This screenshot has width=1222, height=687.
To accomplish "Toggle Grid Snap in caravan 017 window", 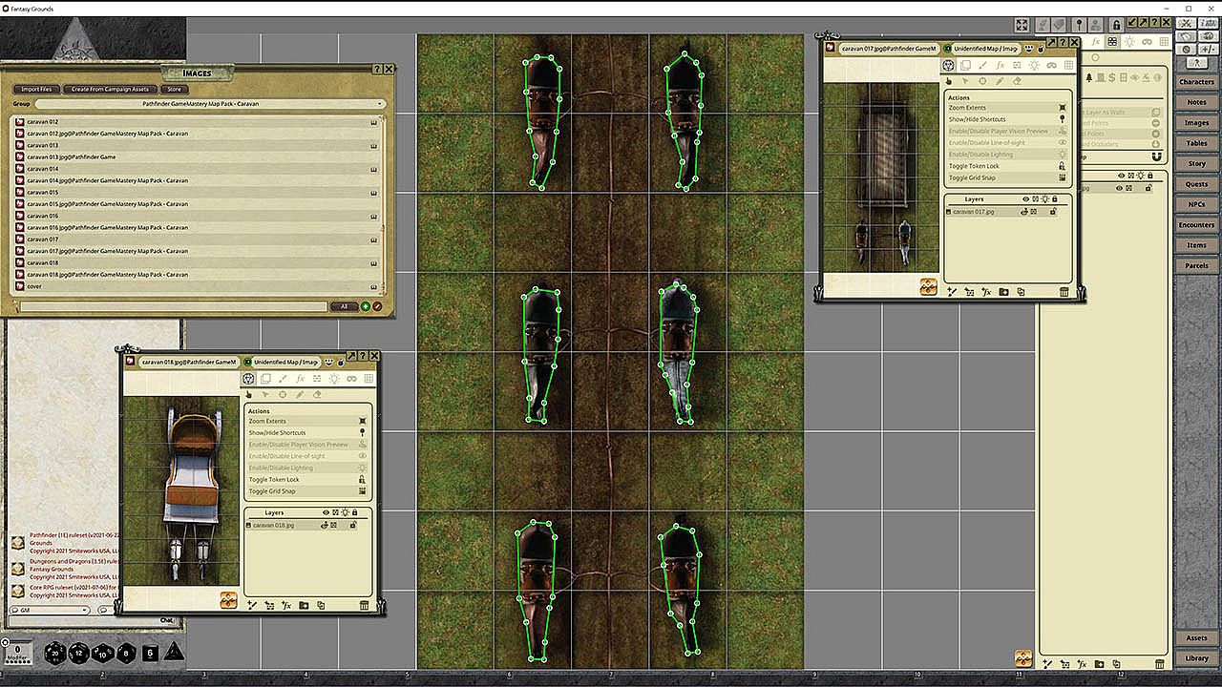I will [x=1007, y=177].
